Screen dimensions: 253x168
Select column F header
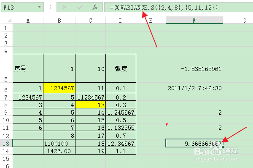194,20
